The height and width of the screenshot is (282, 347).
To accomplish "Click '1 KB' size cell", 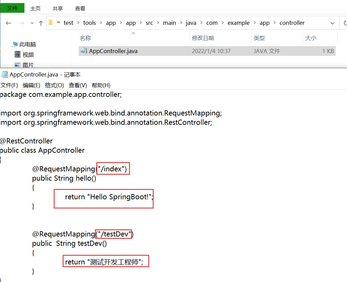I will [x=328, y=51].
